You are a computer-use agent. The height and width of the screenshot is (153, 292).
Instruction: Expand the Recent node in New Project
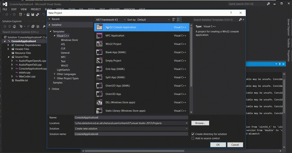tap(49, 19)
